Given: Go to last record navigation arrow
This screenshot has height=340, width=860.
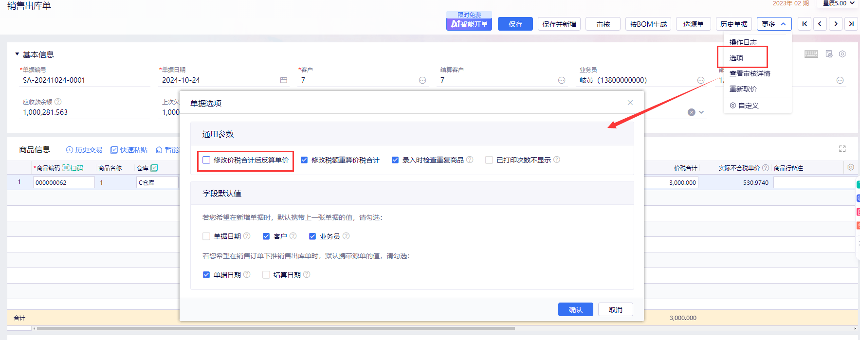Looking at the screenshot, I should (x=851, y=24).
